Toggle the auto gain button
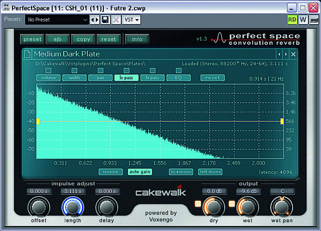This screenshot has height=231, width=321. tap(140, 172)
